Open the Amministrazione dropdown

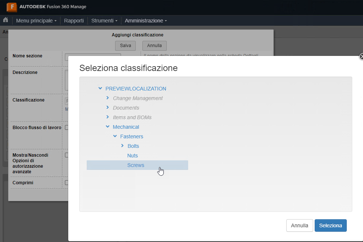coord(145,21)
